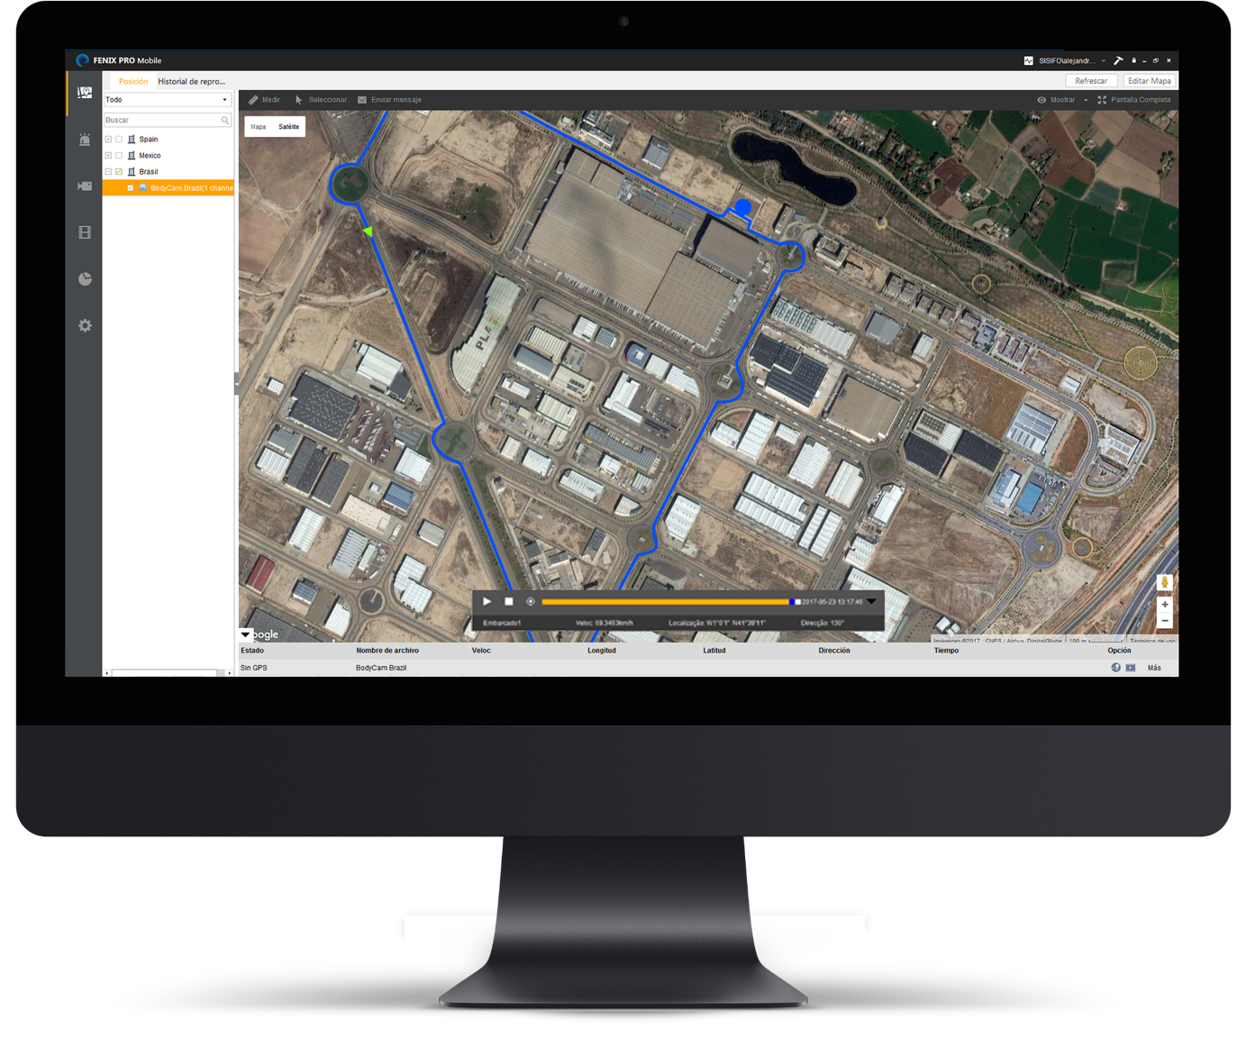The height and width of the screenshot is (1040, 1237).
Task: Click the search magnifier icon
Action: pyautogui.click(x=225, y=120)
